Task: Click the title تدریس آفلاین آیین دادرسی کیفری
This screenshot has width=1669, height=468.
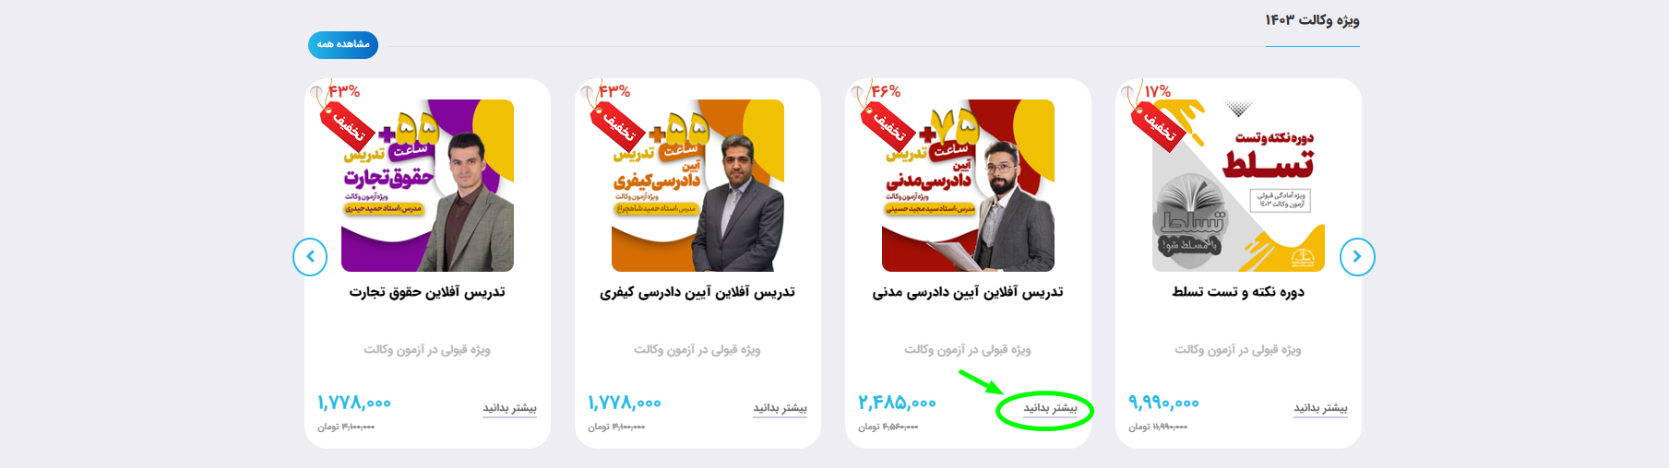Action: (x=697, y=292)
